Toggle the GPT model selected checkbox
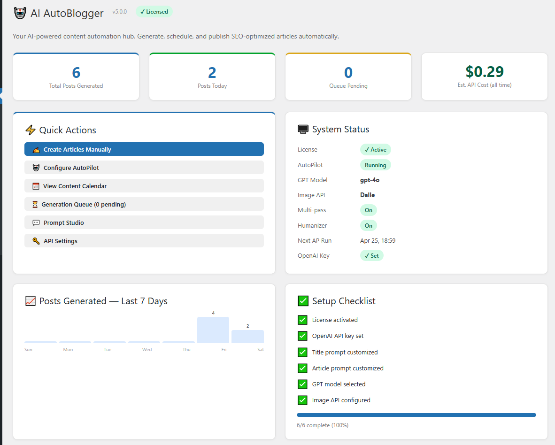This screenshot has height=445, width=555. [x=303, y=384]
